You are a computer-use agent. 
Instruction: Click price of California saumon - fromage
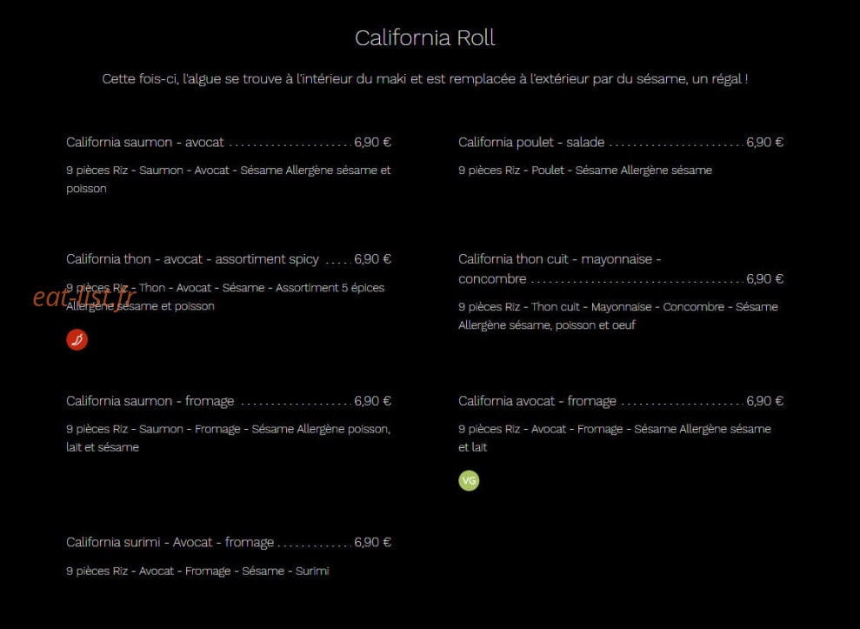pos(372,401)
